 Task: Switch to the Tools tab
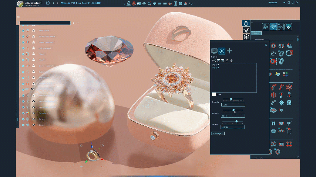point(256,34)
